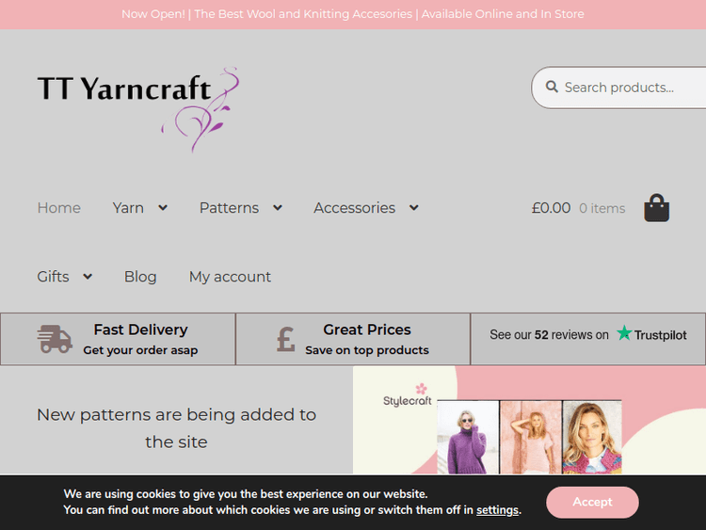Click the Fast Delivery heading
Screen dimensions: 706x530
click(x=140, y=329)
